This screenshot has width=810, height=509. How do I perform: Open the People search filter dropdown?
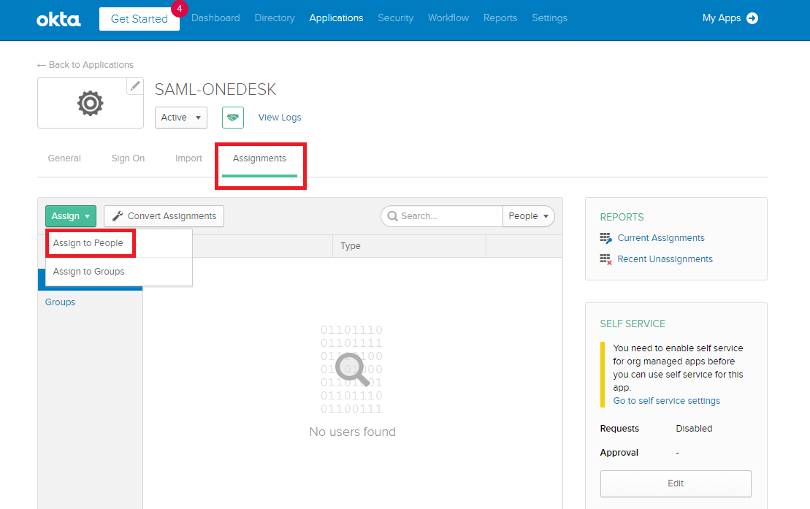[529, 216]
